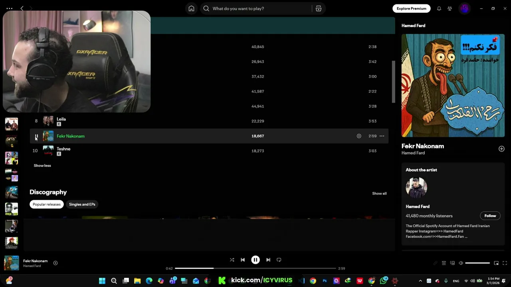Viewport: 511px width, 287px height.
Task: Add Fekr Nakonam row to Liked Songs
Action: point(359,136)
